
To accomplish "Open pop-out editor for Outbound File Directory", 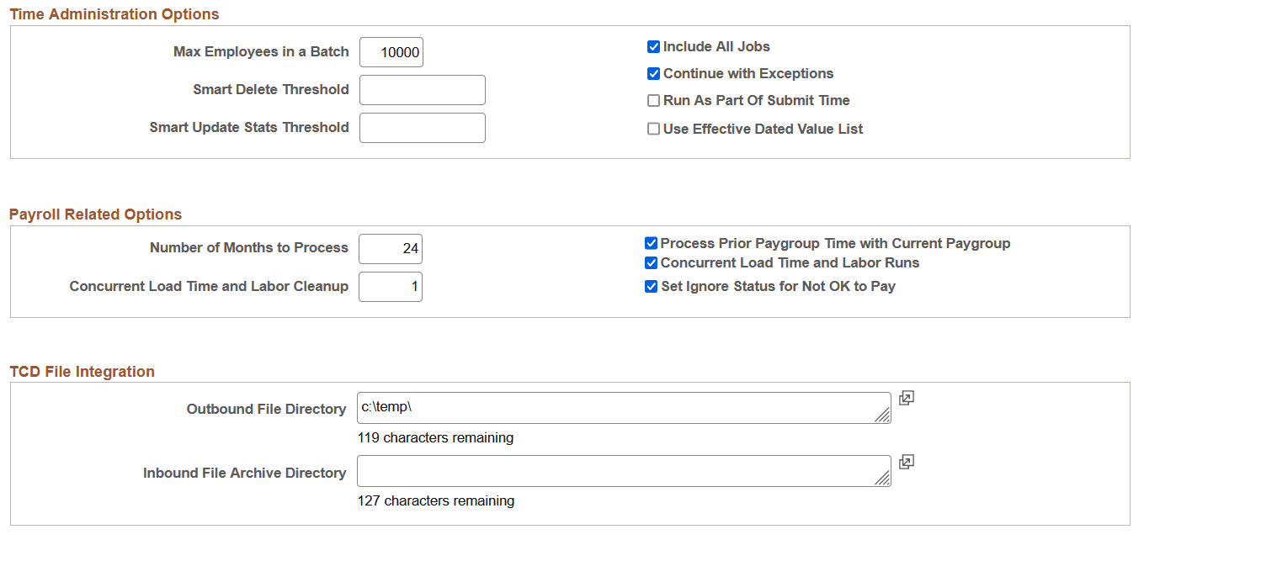I will (x=906, y=398).
